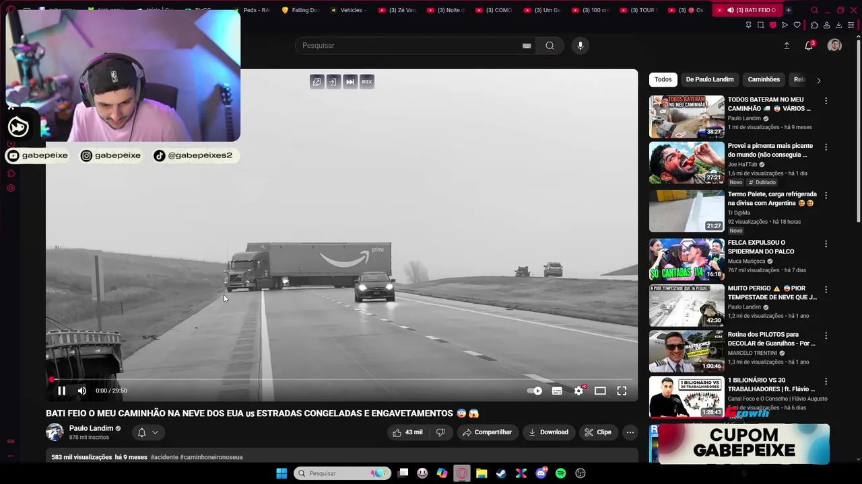Click the skip-forward overlay icon
This screenshot has width=862, height=484.
[350, 81]
